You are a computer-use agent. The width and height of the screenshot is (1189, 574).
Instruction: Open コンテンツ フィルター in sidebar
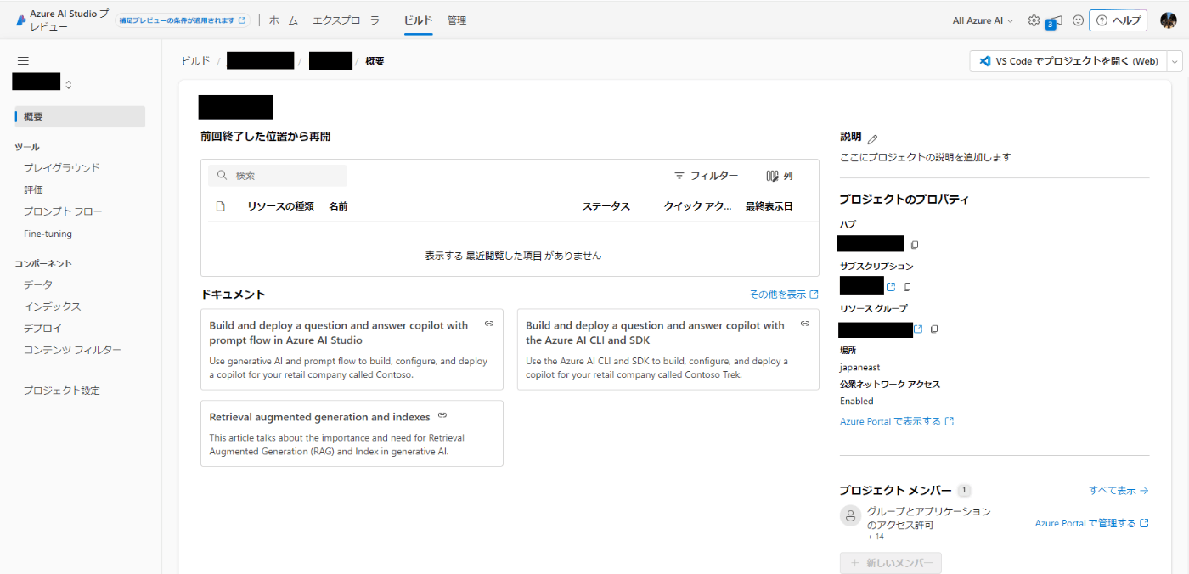tap(72, 350)
